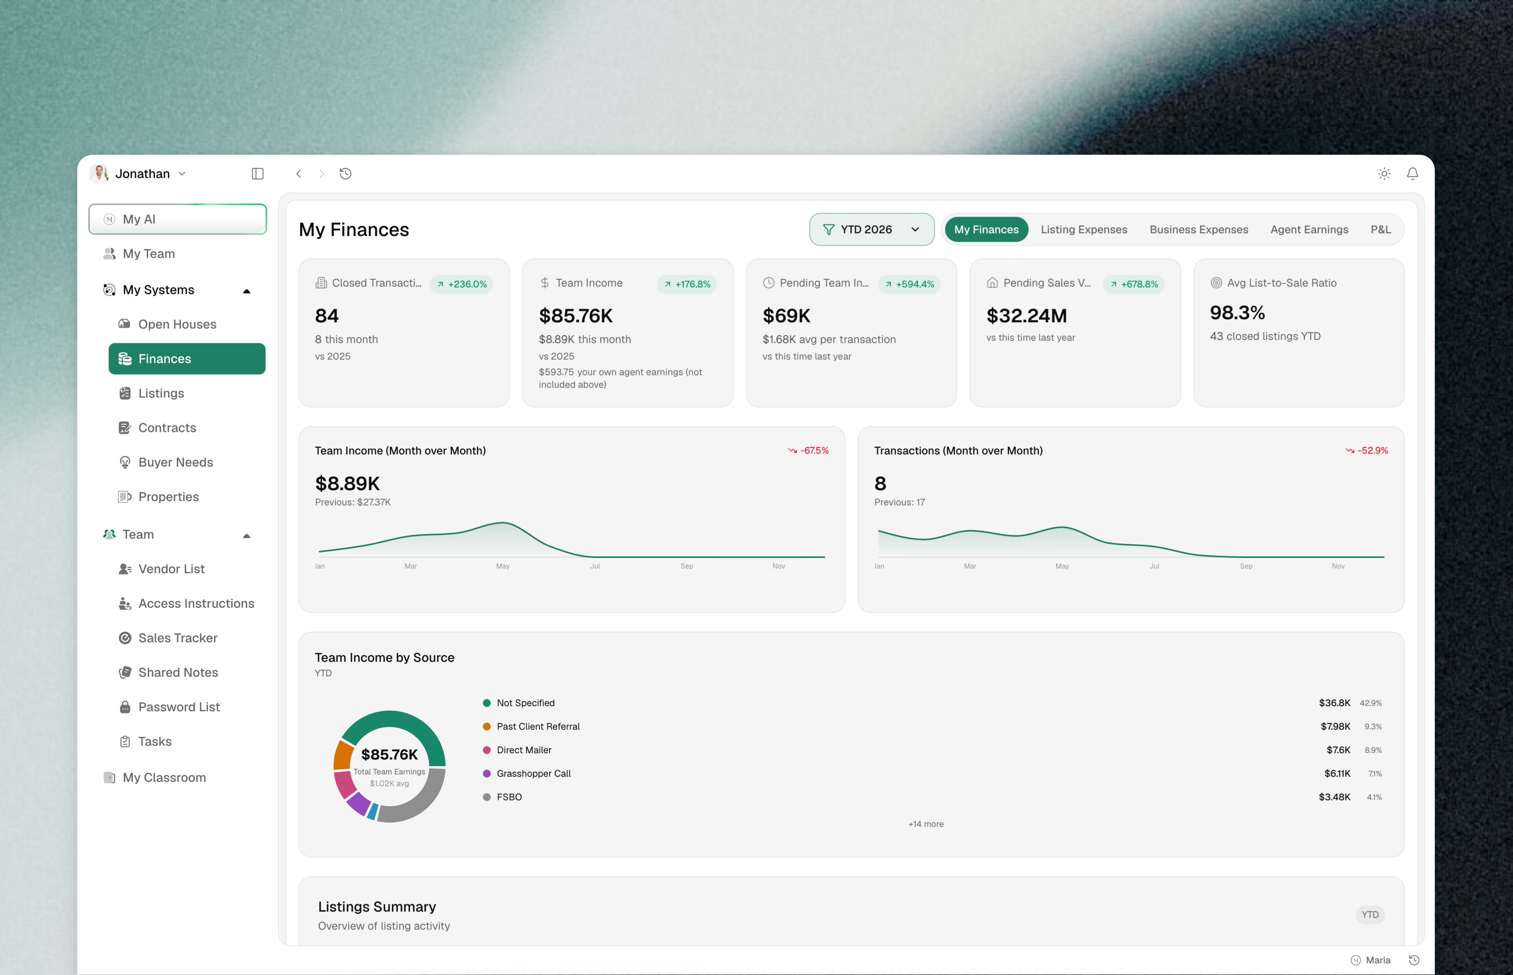Click the green Not Specified legend dot
Image resolution: width=1513 pixels, height=975 pixels.
click(487, 703)
